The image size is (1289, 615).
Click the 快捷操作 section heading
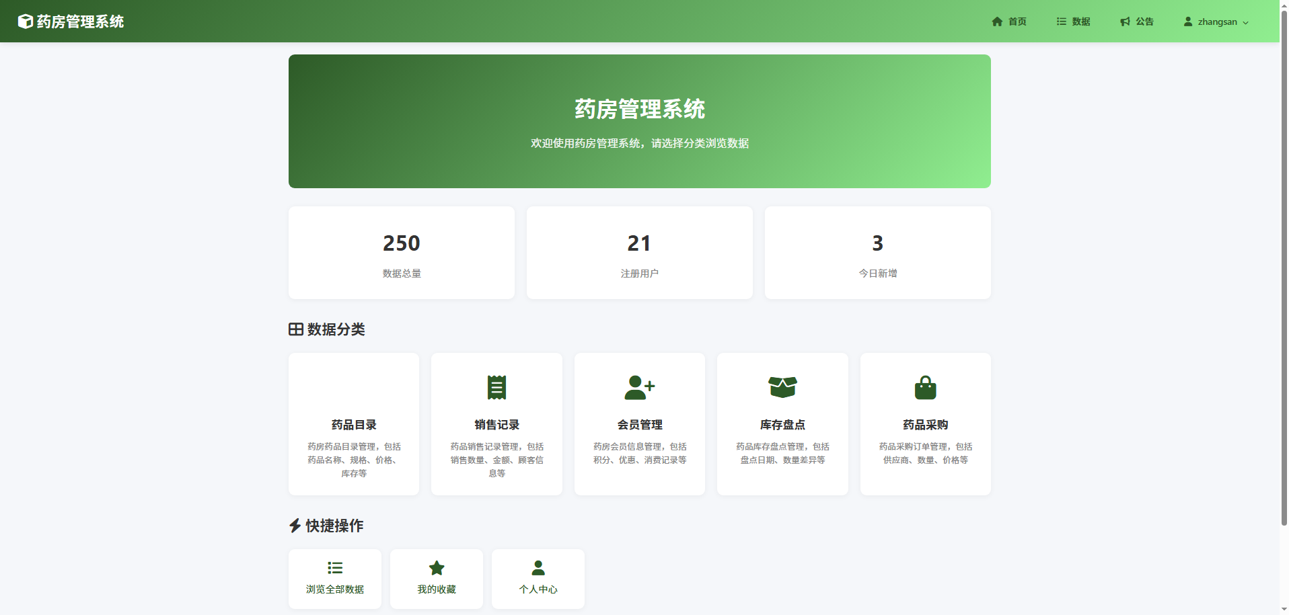coord(334,526)
